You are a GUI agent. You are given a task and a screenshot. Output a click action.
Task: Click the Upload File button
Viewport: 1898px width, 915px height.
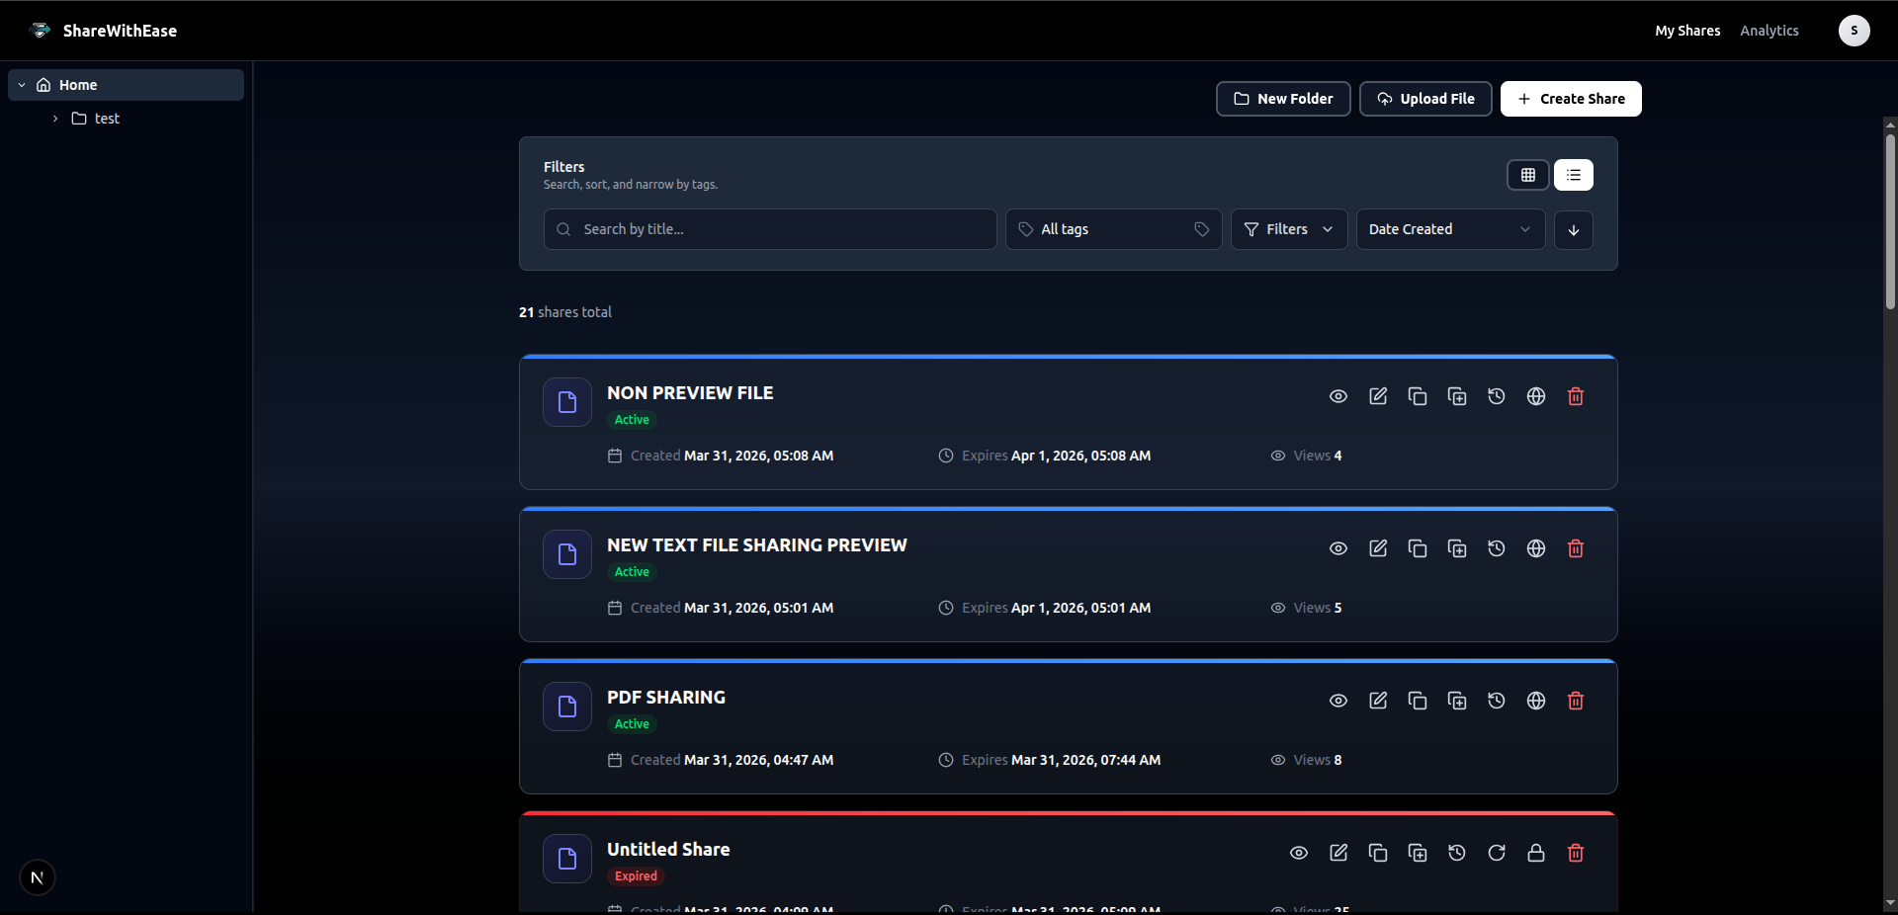1425,99
